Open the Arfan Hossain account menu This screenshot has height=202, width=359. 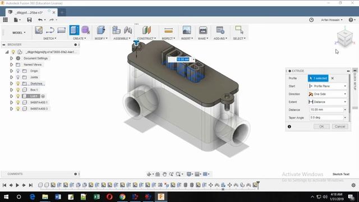click(x=332, y=20)
